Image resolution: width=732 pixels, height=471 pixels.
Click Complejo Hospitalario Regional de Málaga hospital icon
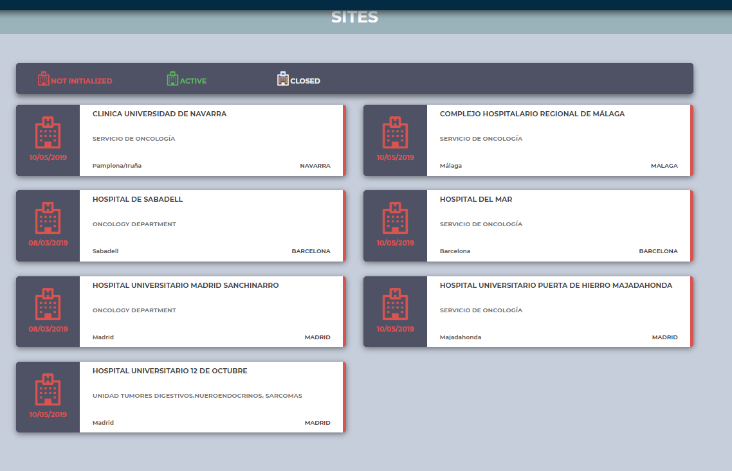pos(396,132)
